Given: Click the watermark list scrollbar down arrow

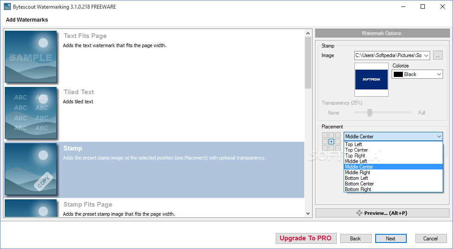Looking at the screenshot, I should (x=308, y=214).
